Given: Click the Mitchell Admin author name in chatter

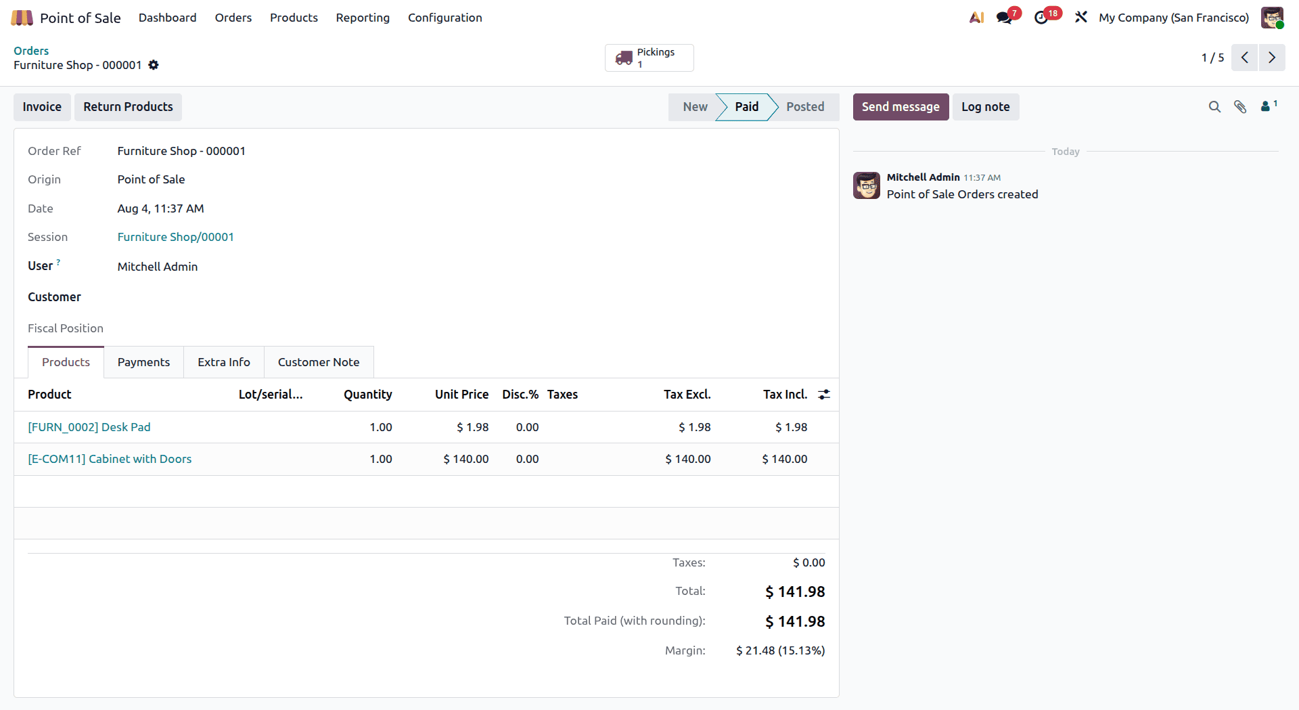Looking at the screenshot, I should pos(923,177).
